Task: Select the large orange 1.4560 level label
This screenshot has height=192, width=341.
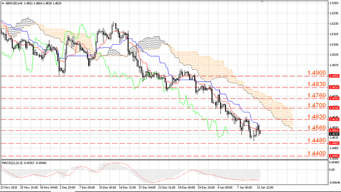Action: 317,128
